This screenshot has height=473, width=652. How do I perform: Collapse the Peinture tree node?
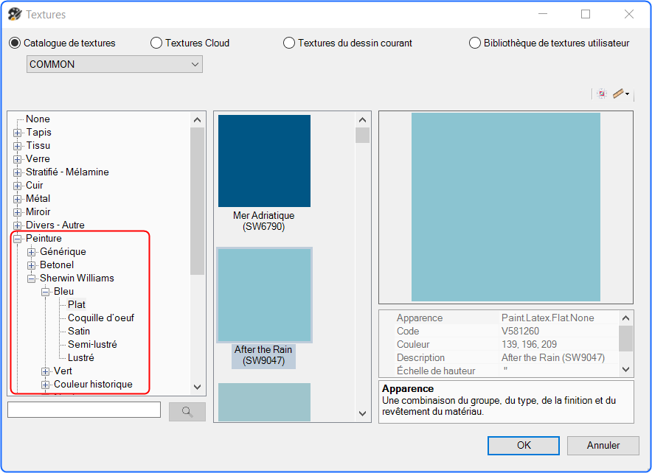point(18,239)
